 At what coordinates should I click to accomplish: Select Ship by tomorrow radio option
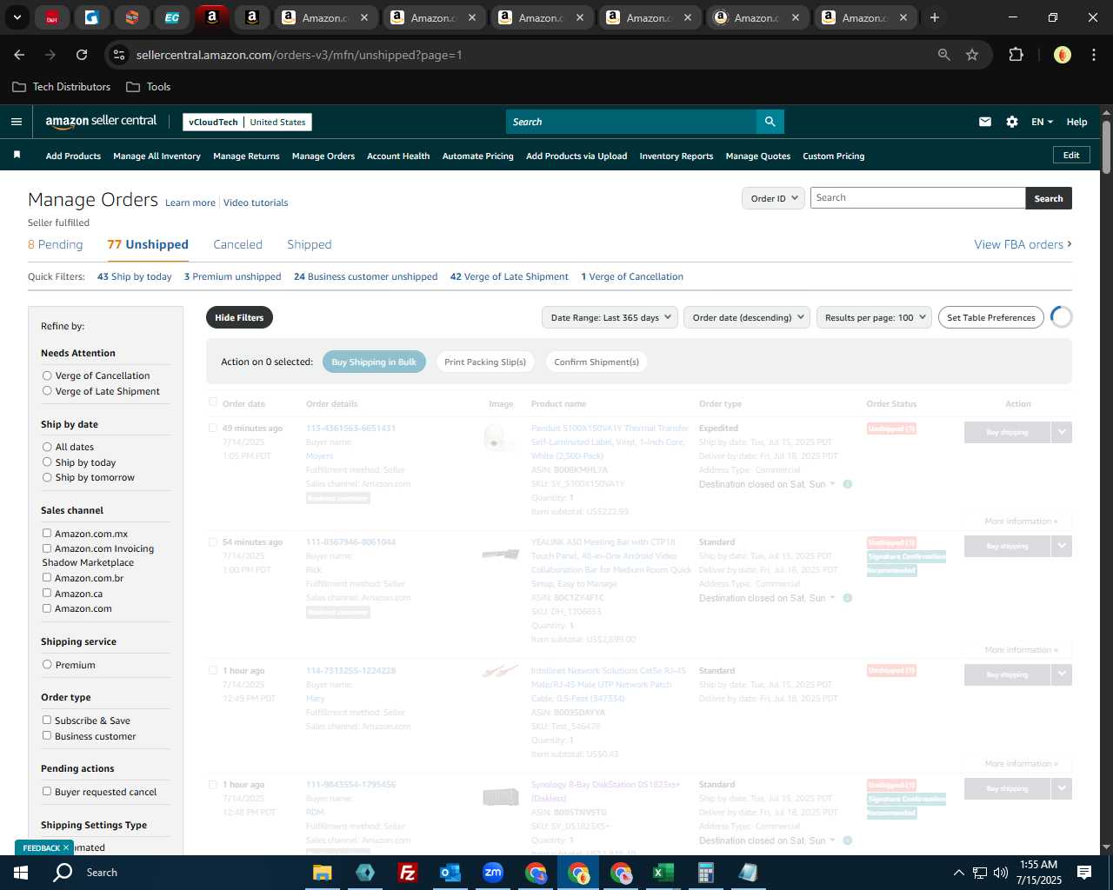(x=47, y=477)
